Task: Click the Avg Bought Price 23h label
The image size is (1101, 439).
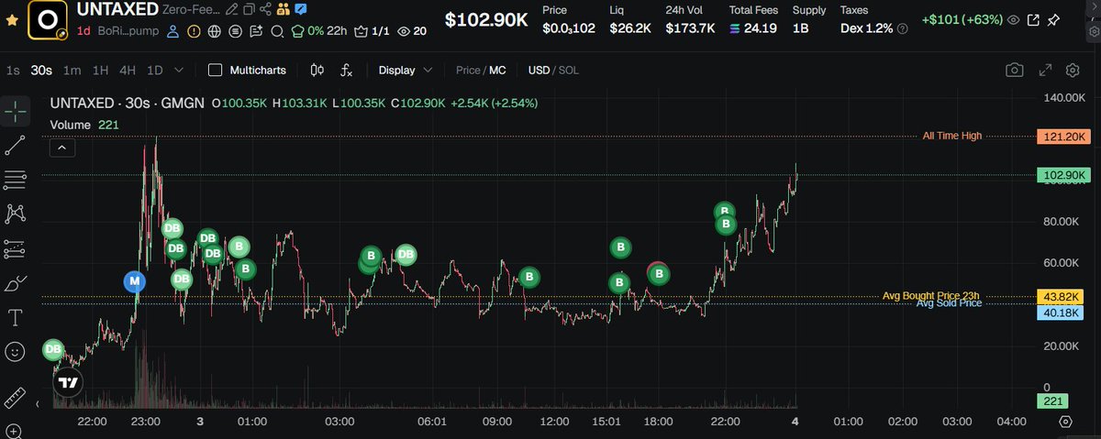Action: pos(931,296)
